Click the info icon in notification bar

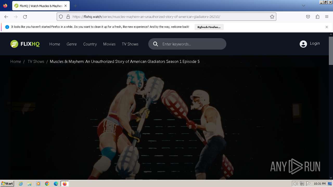pyautogui.click(x=7, y=27)
